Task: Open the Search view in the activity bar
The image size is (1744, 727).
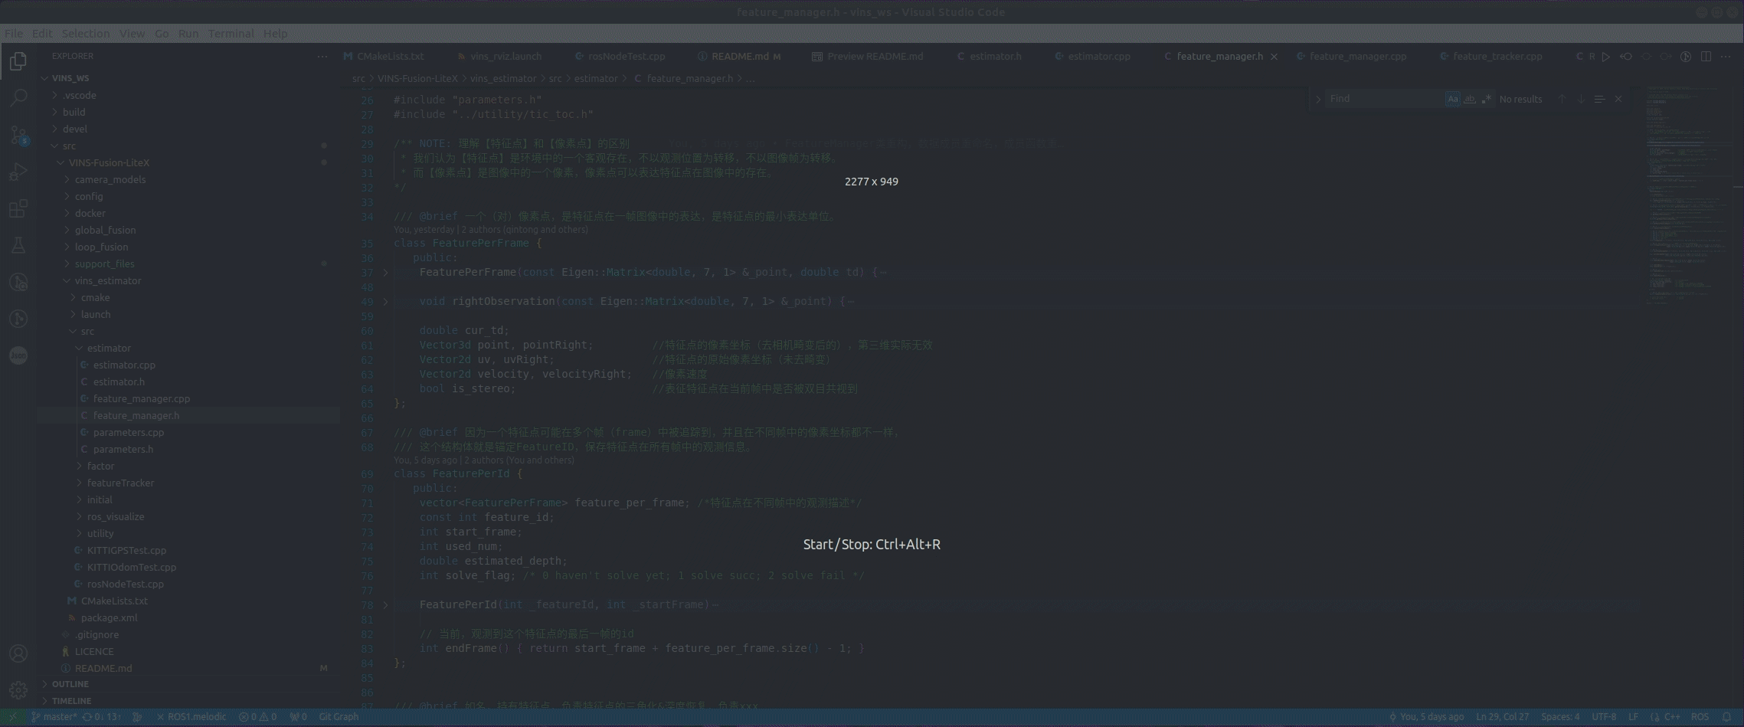Action: pyautogui.click(x=18, y=98)
